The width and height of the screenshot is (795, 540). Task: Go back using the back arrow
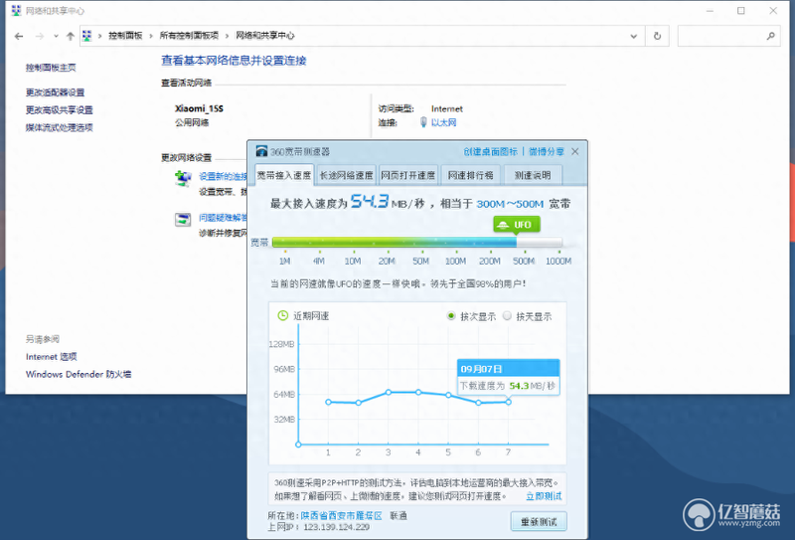coord(19,36)
